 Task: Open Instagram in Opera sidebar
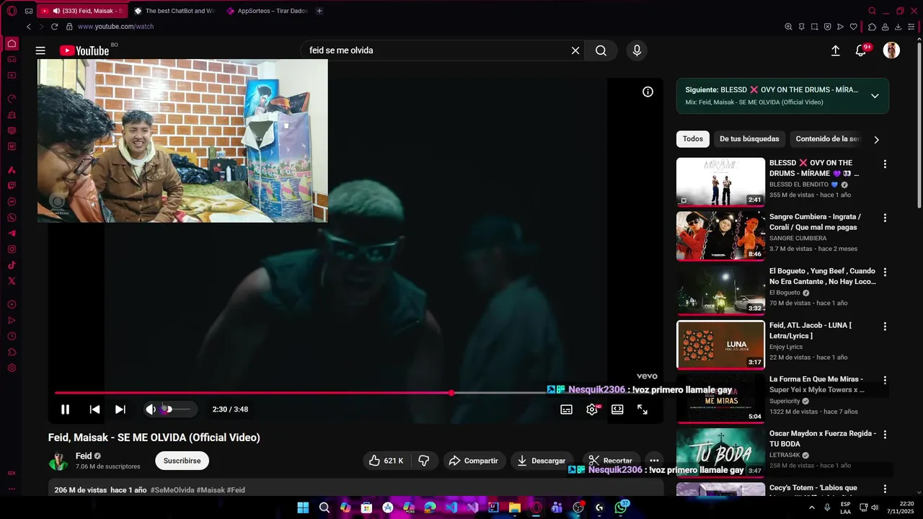(x=12, y=249)
